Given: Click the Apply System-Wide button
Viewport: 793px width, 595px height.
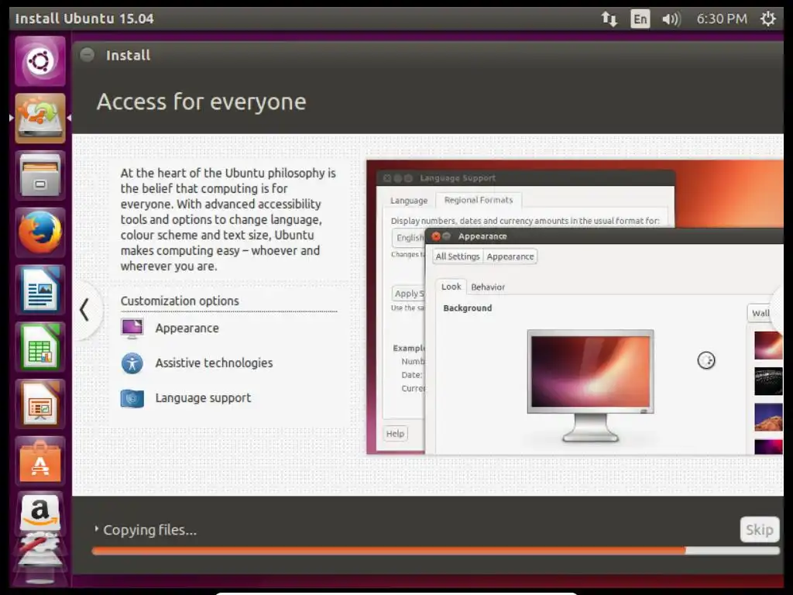Looking at the screenshot, I should (409, 294).
